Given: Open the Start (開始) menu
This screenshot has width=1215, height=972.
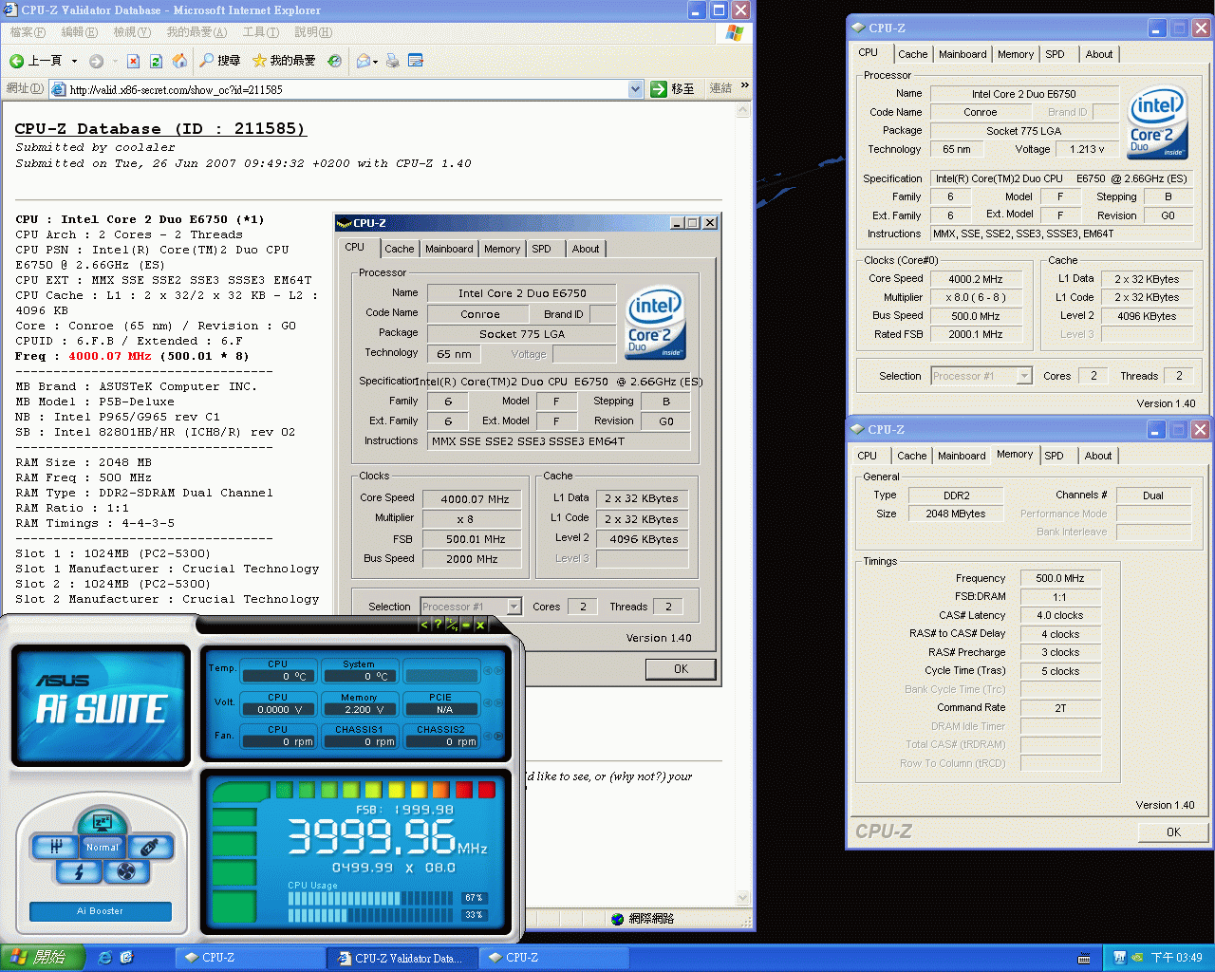Looking at the screenshot, I should (x=43, y=958).
